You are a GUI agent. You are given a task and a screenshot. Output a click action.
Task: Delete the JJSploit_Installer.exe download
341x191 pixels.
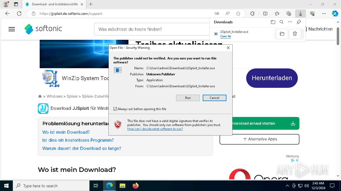295,34
